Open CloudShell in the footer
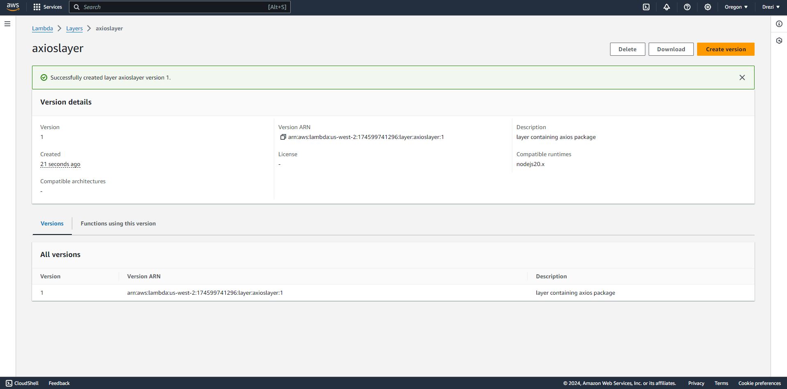The width and height of the screenshot is (787, 389). (22, 383)
